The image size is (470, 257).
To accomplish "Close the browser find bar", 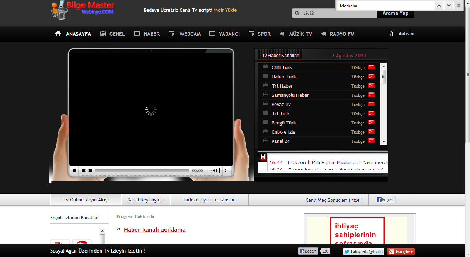I will coord(459,6).
